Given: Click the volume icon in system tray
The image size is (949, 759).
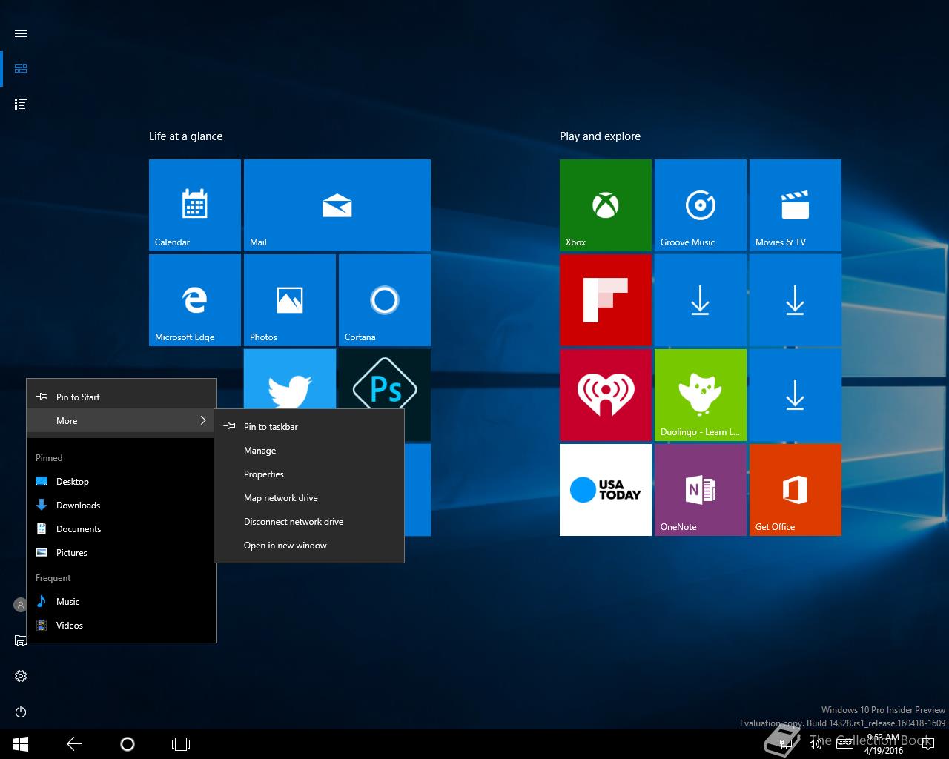Looking at the screenshot, I should pyautogui.click(x=816, y=743).
